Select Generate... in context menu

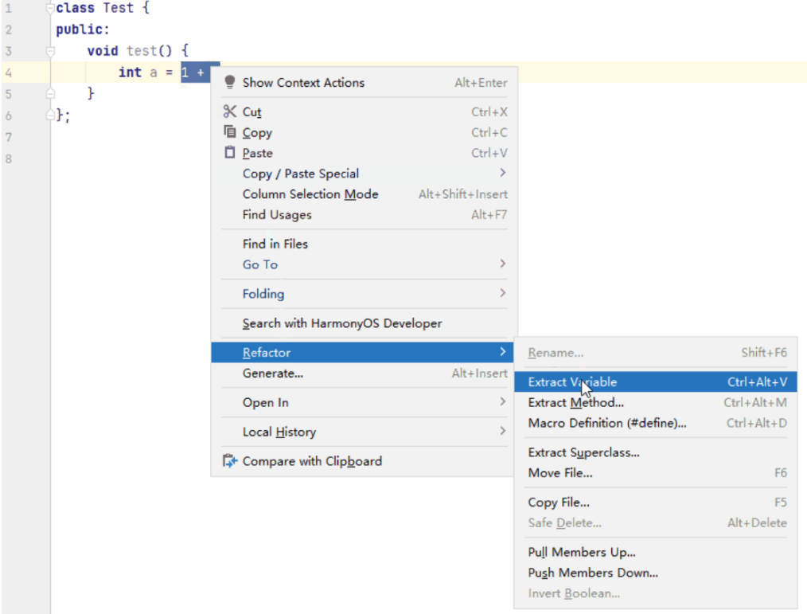pyautogui.click(x=273, y=373)
